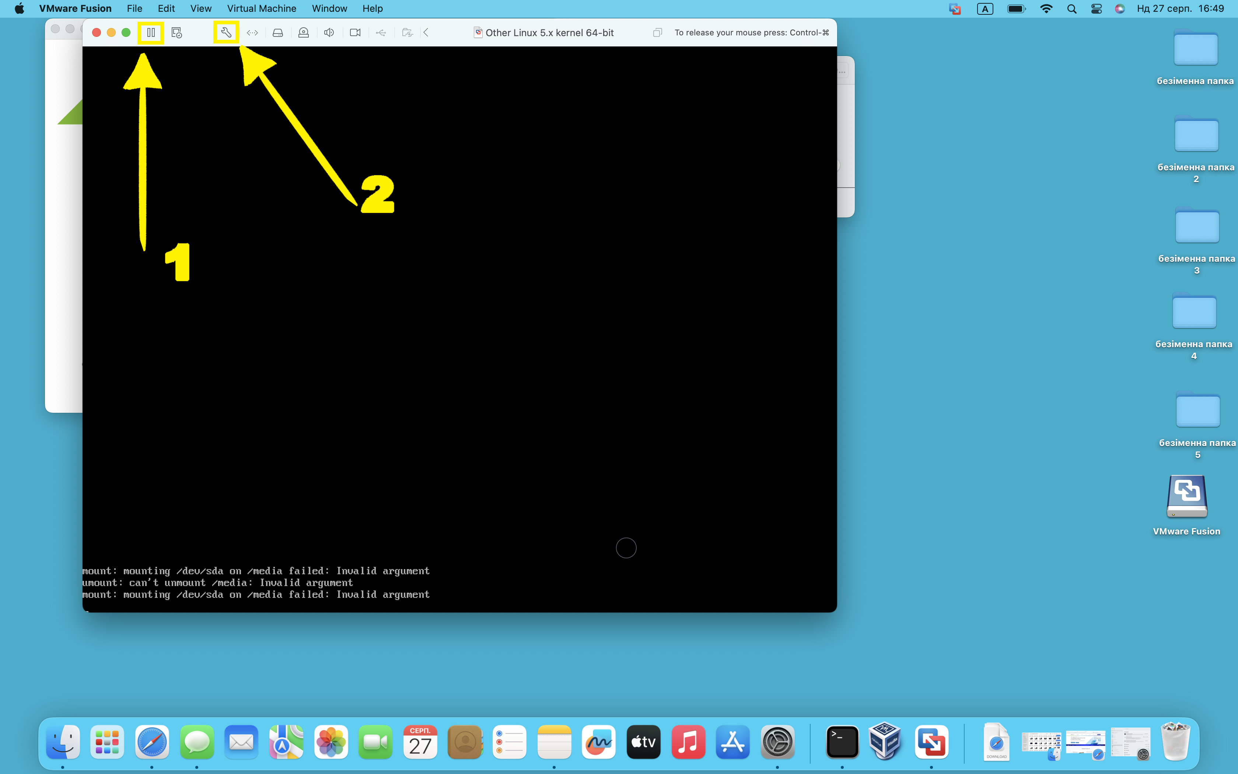This screenshot has width=1238, height=774.
Task: Open the VMware Fusion application menu
Action: [75, 9]
